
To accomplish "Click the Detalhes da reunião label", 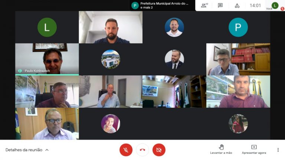I will click(24, 150).
